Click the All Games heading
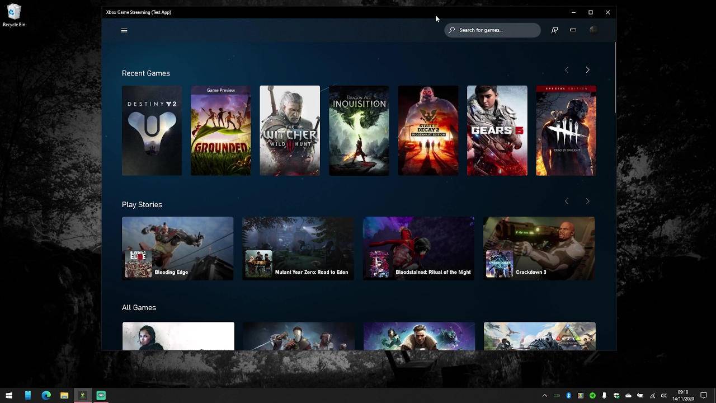Viewport: 716px width, 403px height. point(139,307)
